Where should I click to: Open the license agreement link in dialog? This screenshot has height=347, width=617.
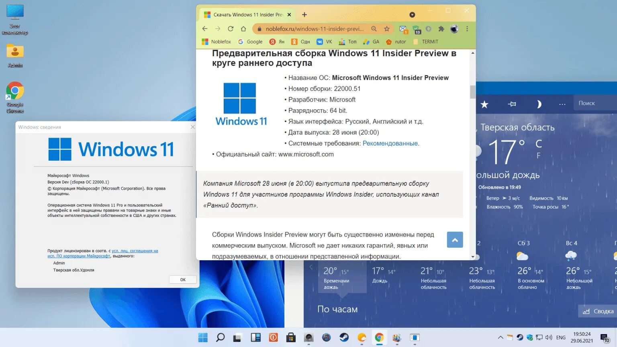[103, 253]
